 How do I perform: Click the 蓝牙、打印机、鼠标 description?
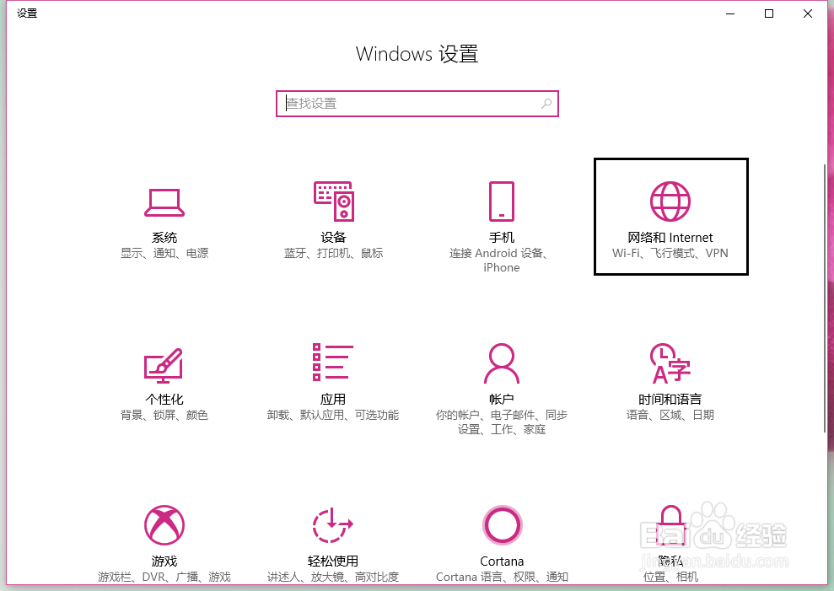coord(333,253)
